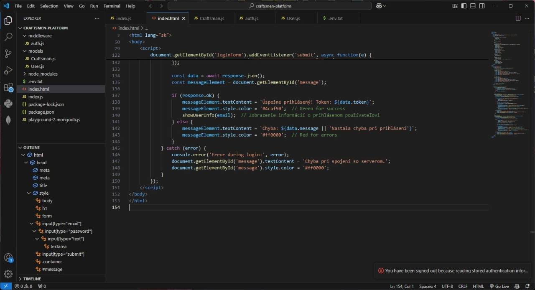
Task: Toggle the primary side bar
Action: pyautogui.click(x=464, y=6)
